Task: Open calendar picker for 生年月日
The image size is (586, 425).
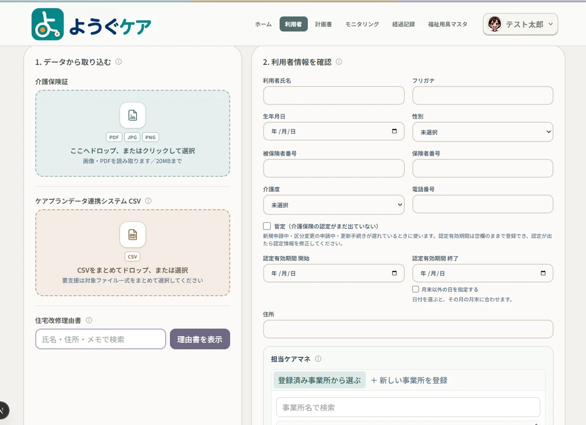Action: pyautogui.click(x=394, y=131)
